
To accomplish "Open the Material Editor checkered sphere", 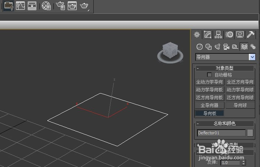I will coord(46,6).
